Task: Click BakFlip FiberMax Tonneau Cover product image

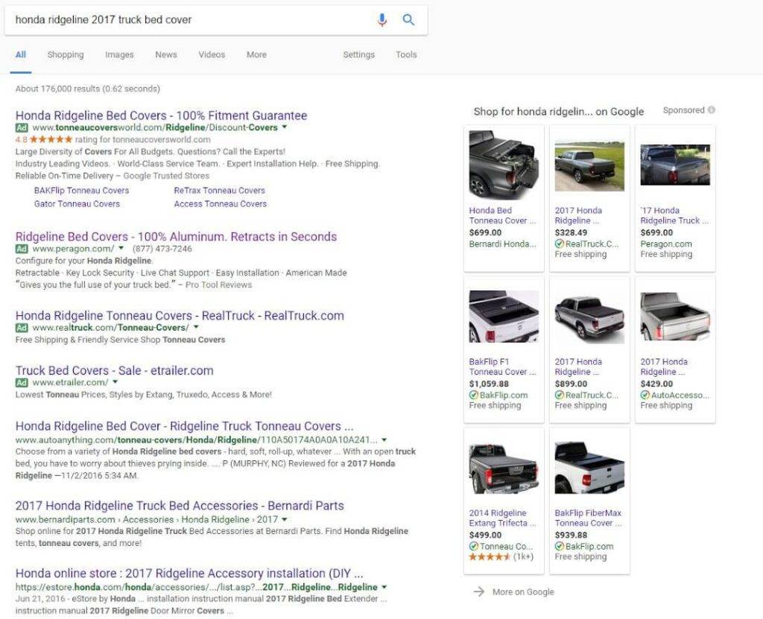Action: pos(589,468)
